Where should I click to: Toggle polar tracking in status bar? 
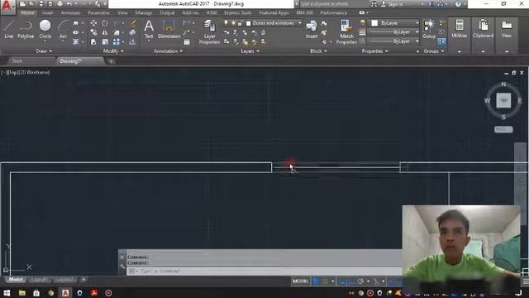click(x=360, y=281)
